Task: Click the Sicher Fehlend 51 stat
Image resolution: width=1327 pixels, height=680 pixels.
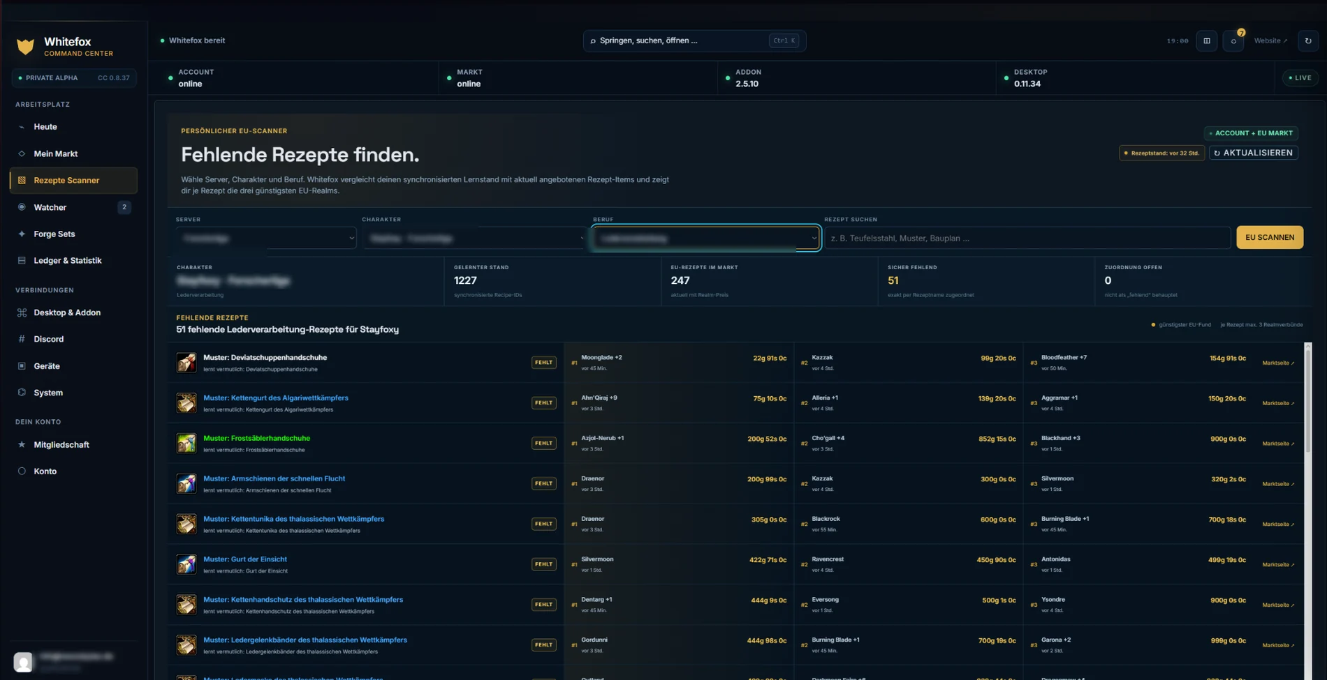Action: [985, 281]
